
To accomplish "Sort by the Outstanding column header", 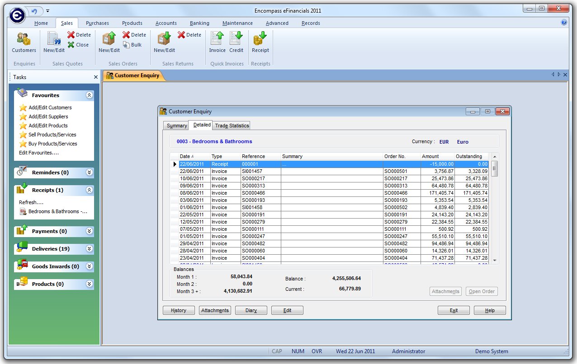I will [x=472, y=156].
